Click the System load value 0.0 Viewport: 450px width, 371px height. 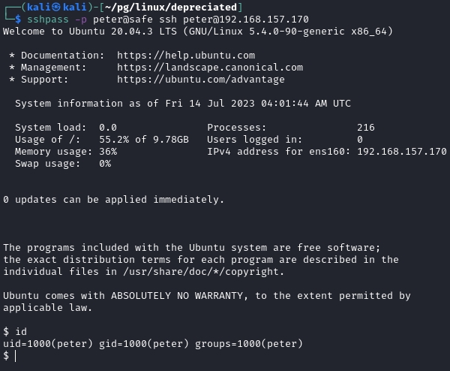[108, 128]
